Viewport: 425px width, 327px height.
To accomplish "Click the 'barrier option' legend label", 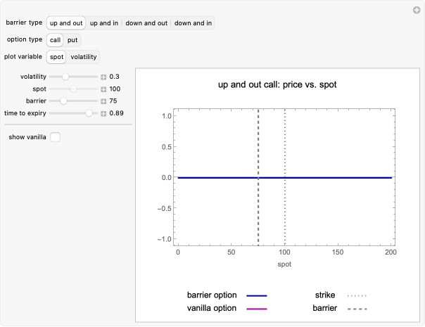I will [x=212, y=295].
